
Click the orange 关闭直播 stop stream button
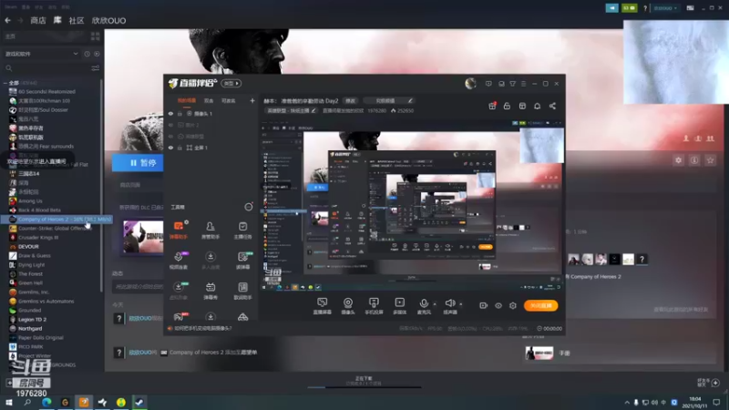pyautogui.click(x=540, y=305)
